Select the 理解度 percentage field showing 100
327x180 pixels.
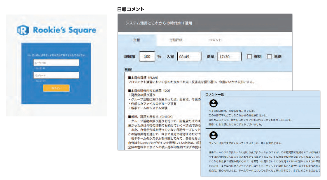(147, 57)
